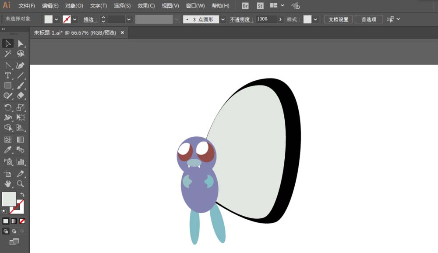Viewport: 438px width, 253px height.
Task: Switch paint mode to Gradient
Action: [14, 221]
